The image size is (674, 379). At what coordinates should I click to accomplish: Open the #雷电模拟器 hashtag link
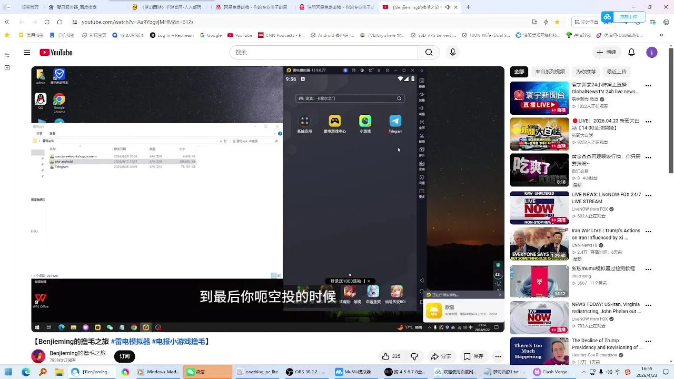click(x=130, y=342)
